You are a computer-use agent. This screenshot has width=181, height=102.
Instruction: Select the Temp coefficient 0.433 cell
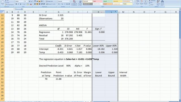pyautogui.click(x=59, y=52)
